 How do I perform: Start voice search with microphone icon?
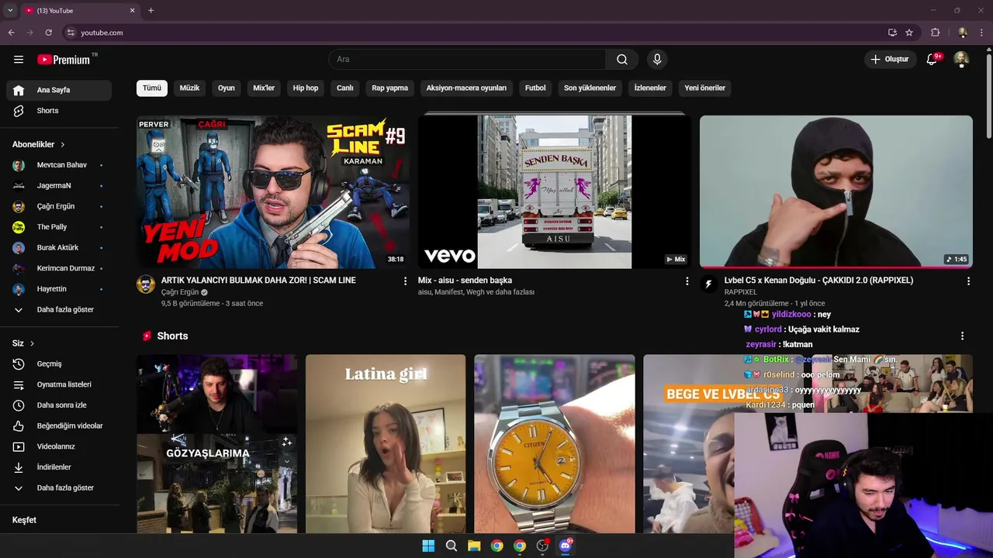(x=657, y=59)
